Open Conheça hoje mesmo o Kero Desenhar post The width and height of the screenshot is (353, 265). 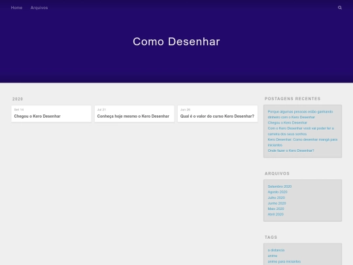[x=135, y=114]
